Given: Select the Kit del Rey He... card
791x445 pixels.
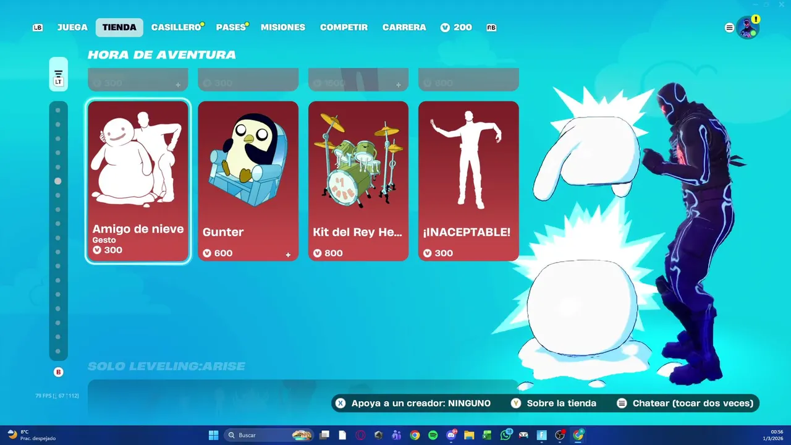Looking at the screenshot, I should (358, 181).
